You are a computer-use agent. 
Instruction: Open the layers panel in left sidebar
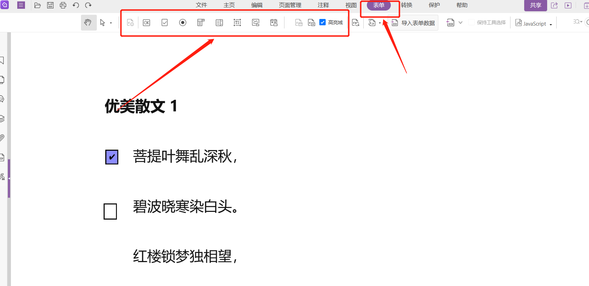pyautogui.click(x=2, y=118)
